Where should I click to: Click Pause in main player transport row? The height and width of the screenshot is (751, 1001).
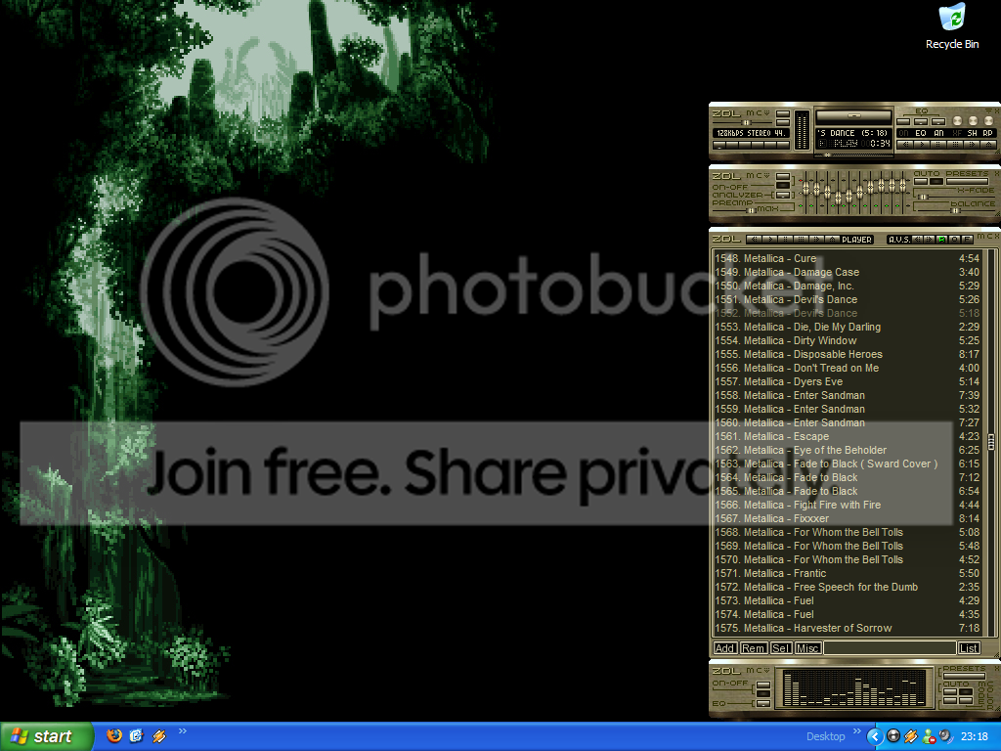[938, 145]
